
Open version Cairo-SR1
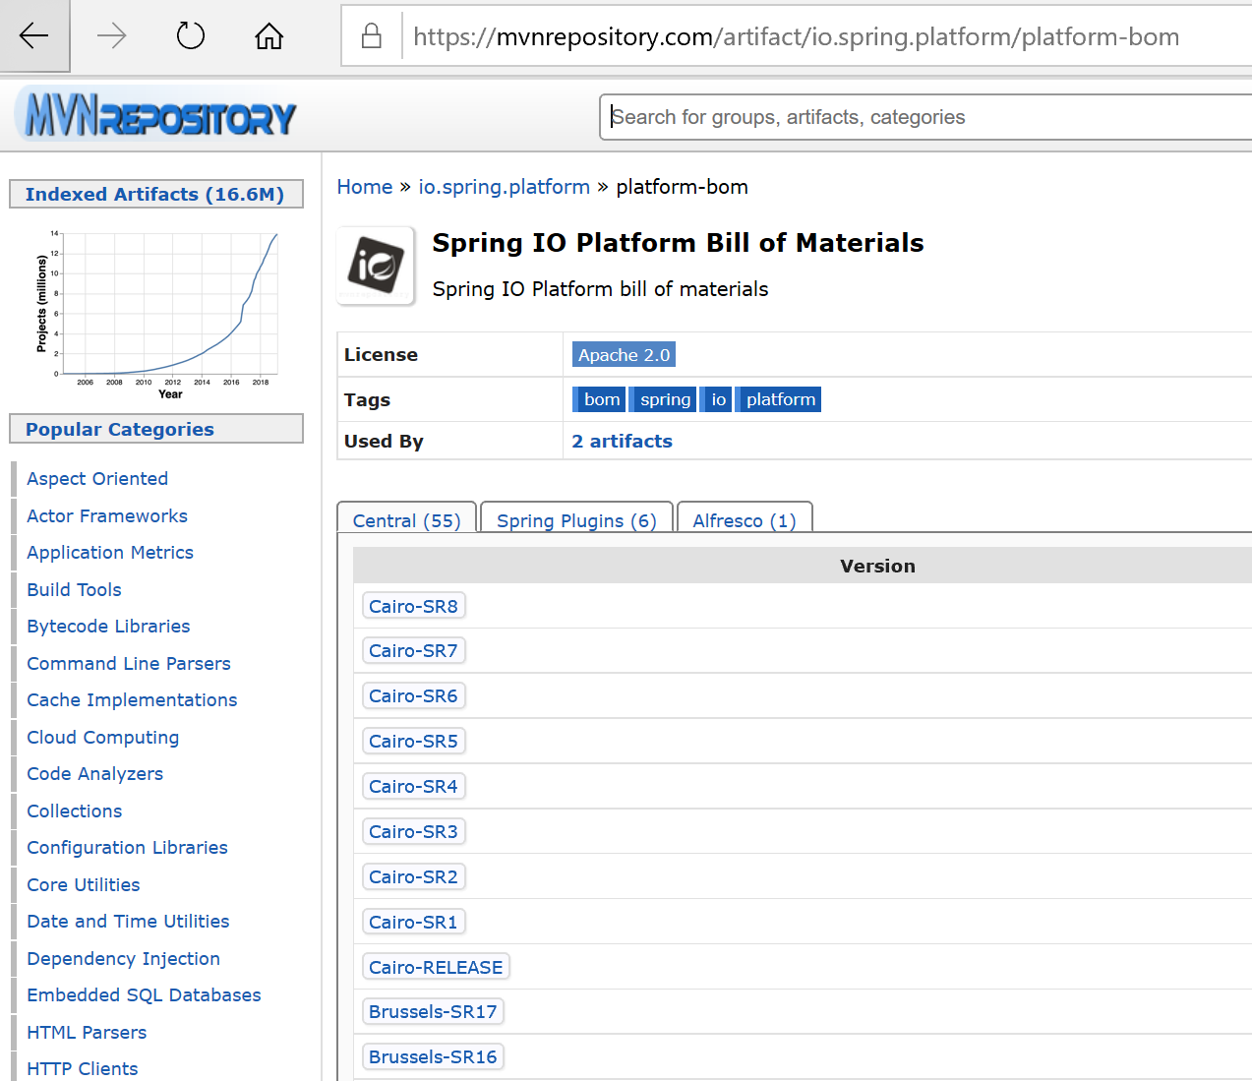[x=413, y=922]
